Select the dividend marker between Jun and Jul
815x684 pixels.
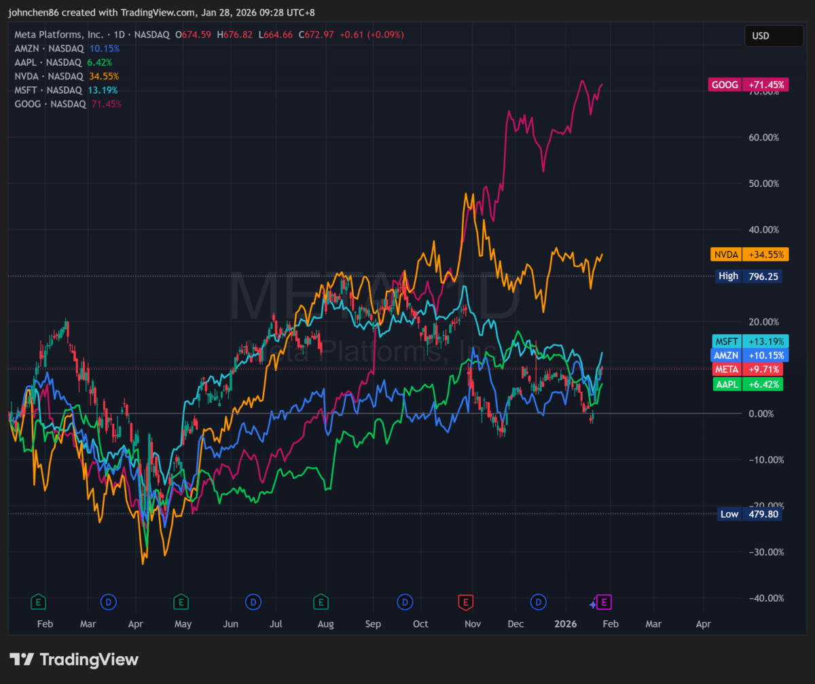tap(253, 601)
